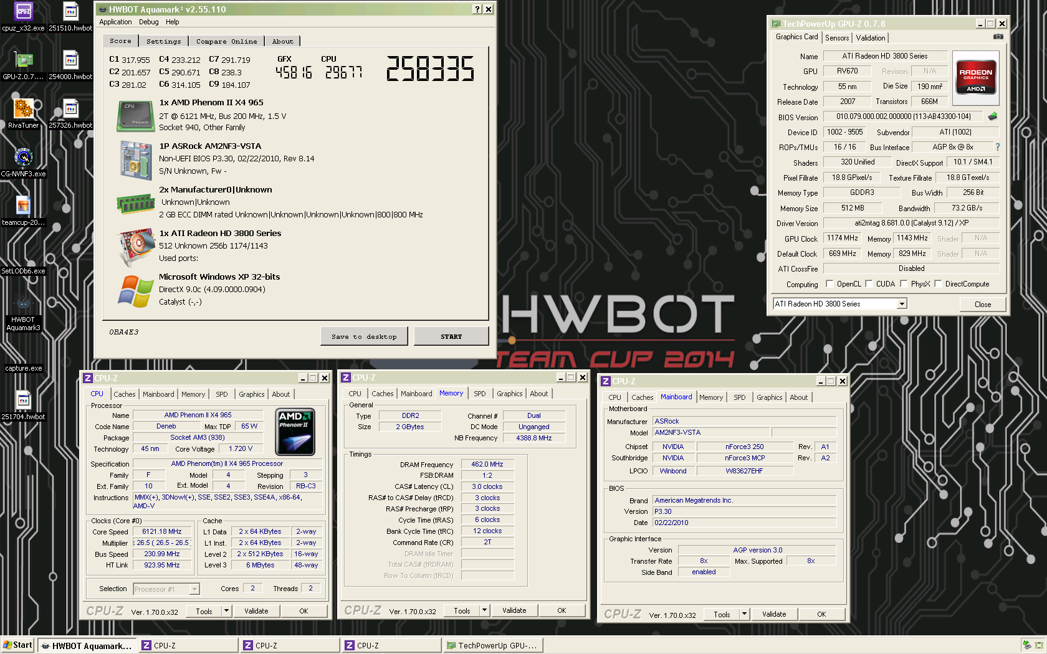Click the CPU chip icon in Aquamark
1047x654 pixels.
coord(135,116)
